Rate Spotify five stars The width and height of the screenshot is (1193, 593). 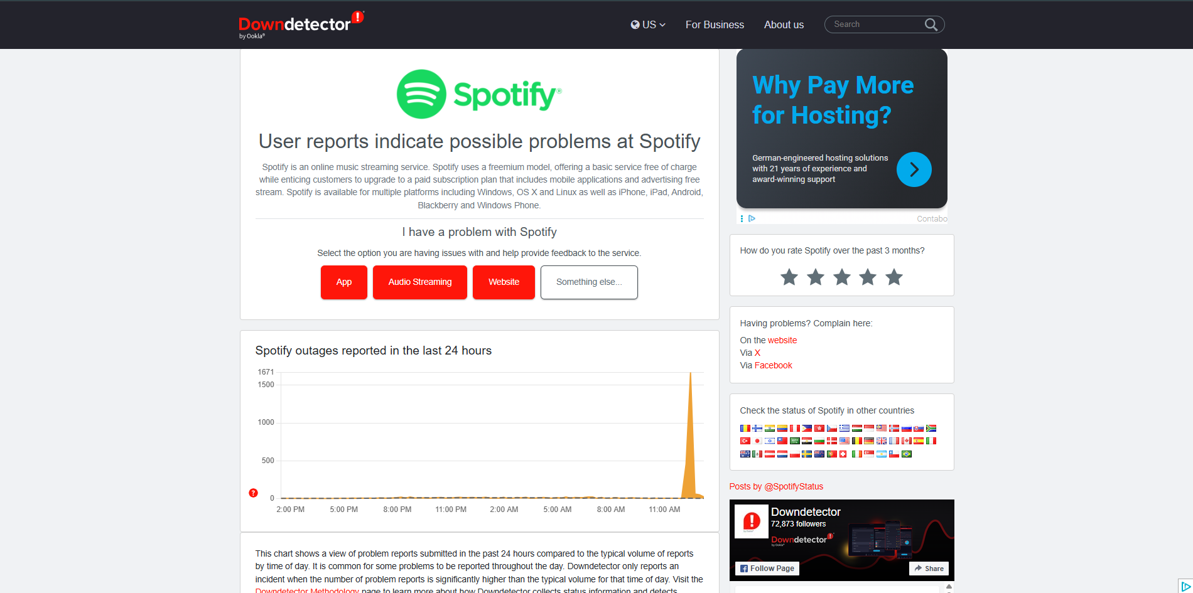[894, 277]
